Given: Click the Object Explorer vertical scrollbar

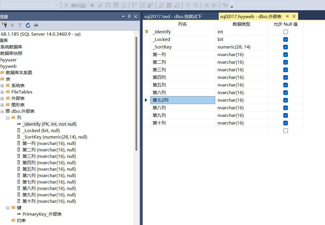Looking at the screenshot, I should pyautogui.click(x=136, y=94).
